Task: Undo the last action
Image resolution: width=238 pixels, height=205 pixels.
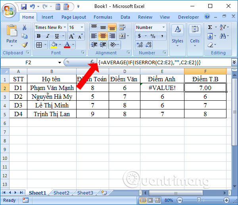Action: coord(33,6)
